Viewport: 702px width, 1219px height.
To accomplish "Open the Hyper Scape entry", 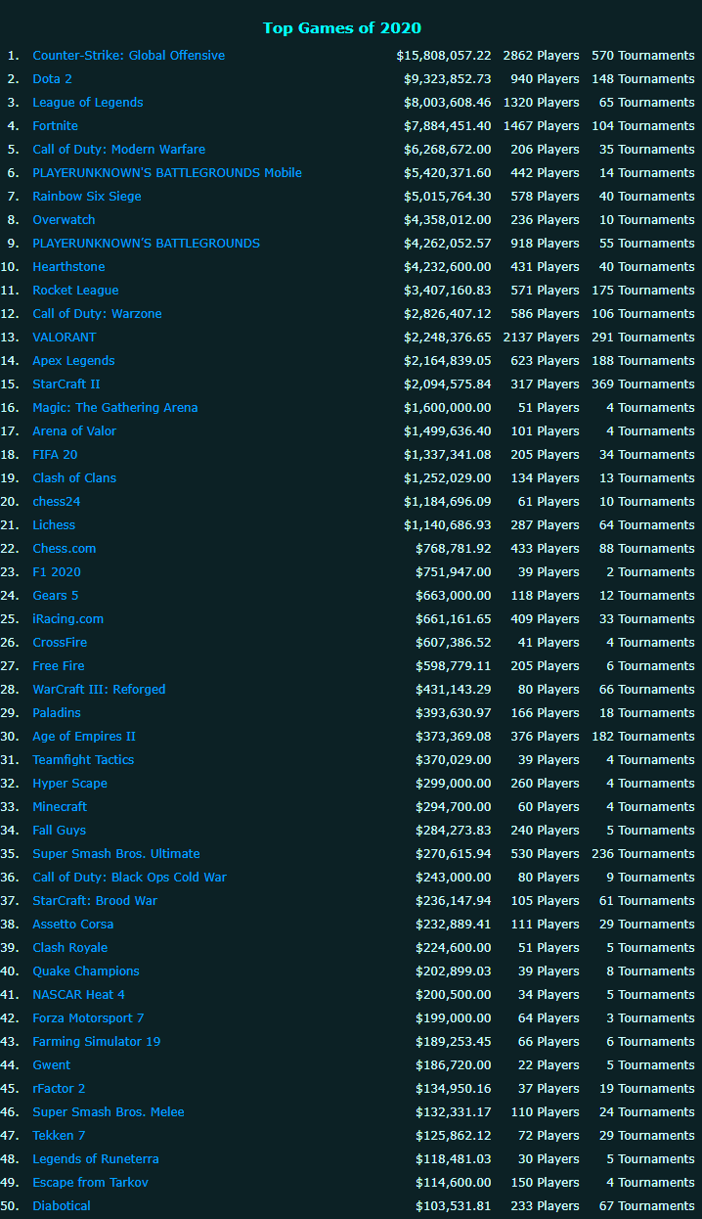I will [69, 784].
